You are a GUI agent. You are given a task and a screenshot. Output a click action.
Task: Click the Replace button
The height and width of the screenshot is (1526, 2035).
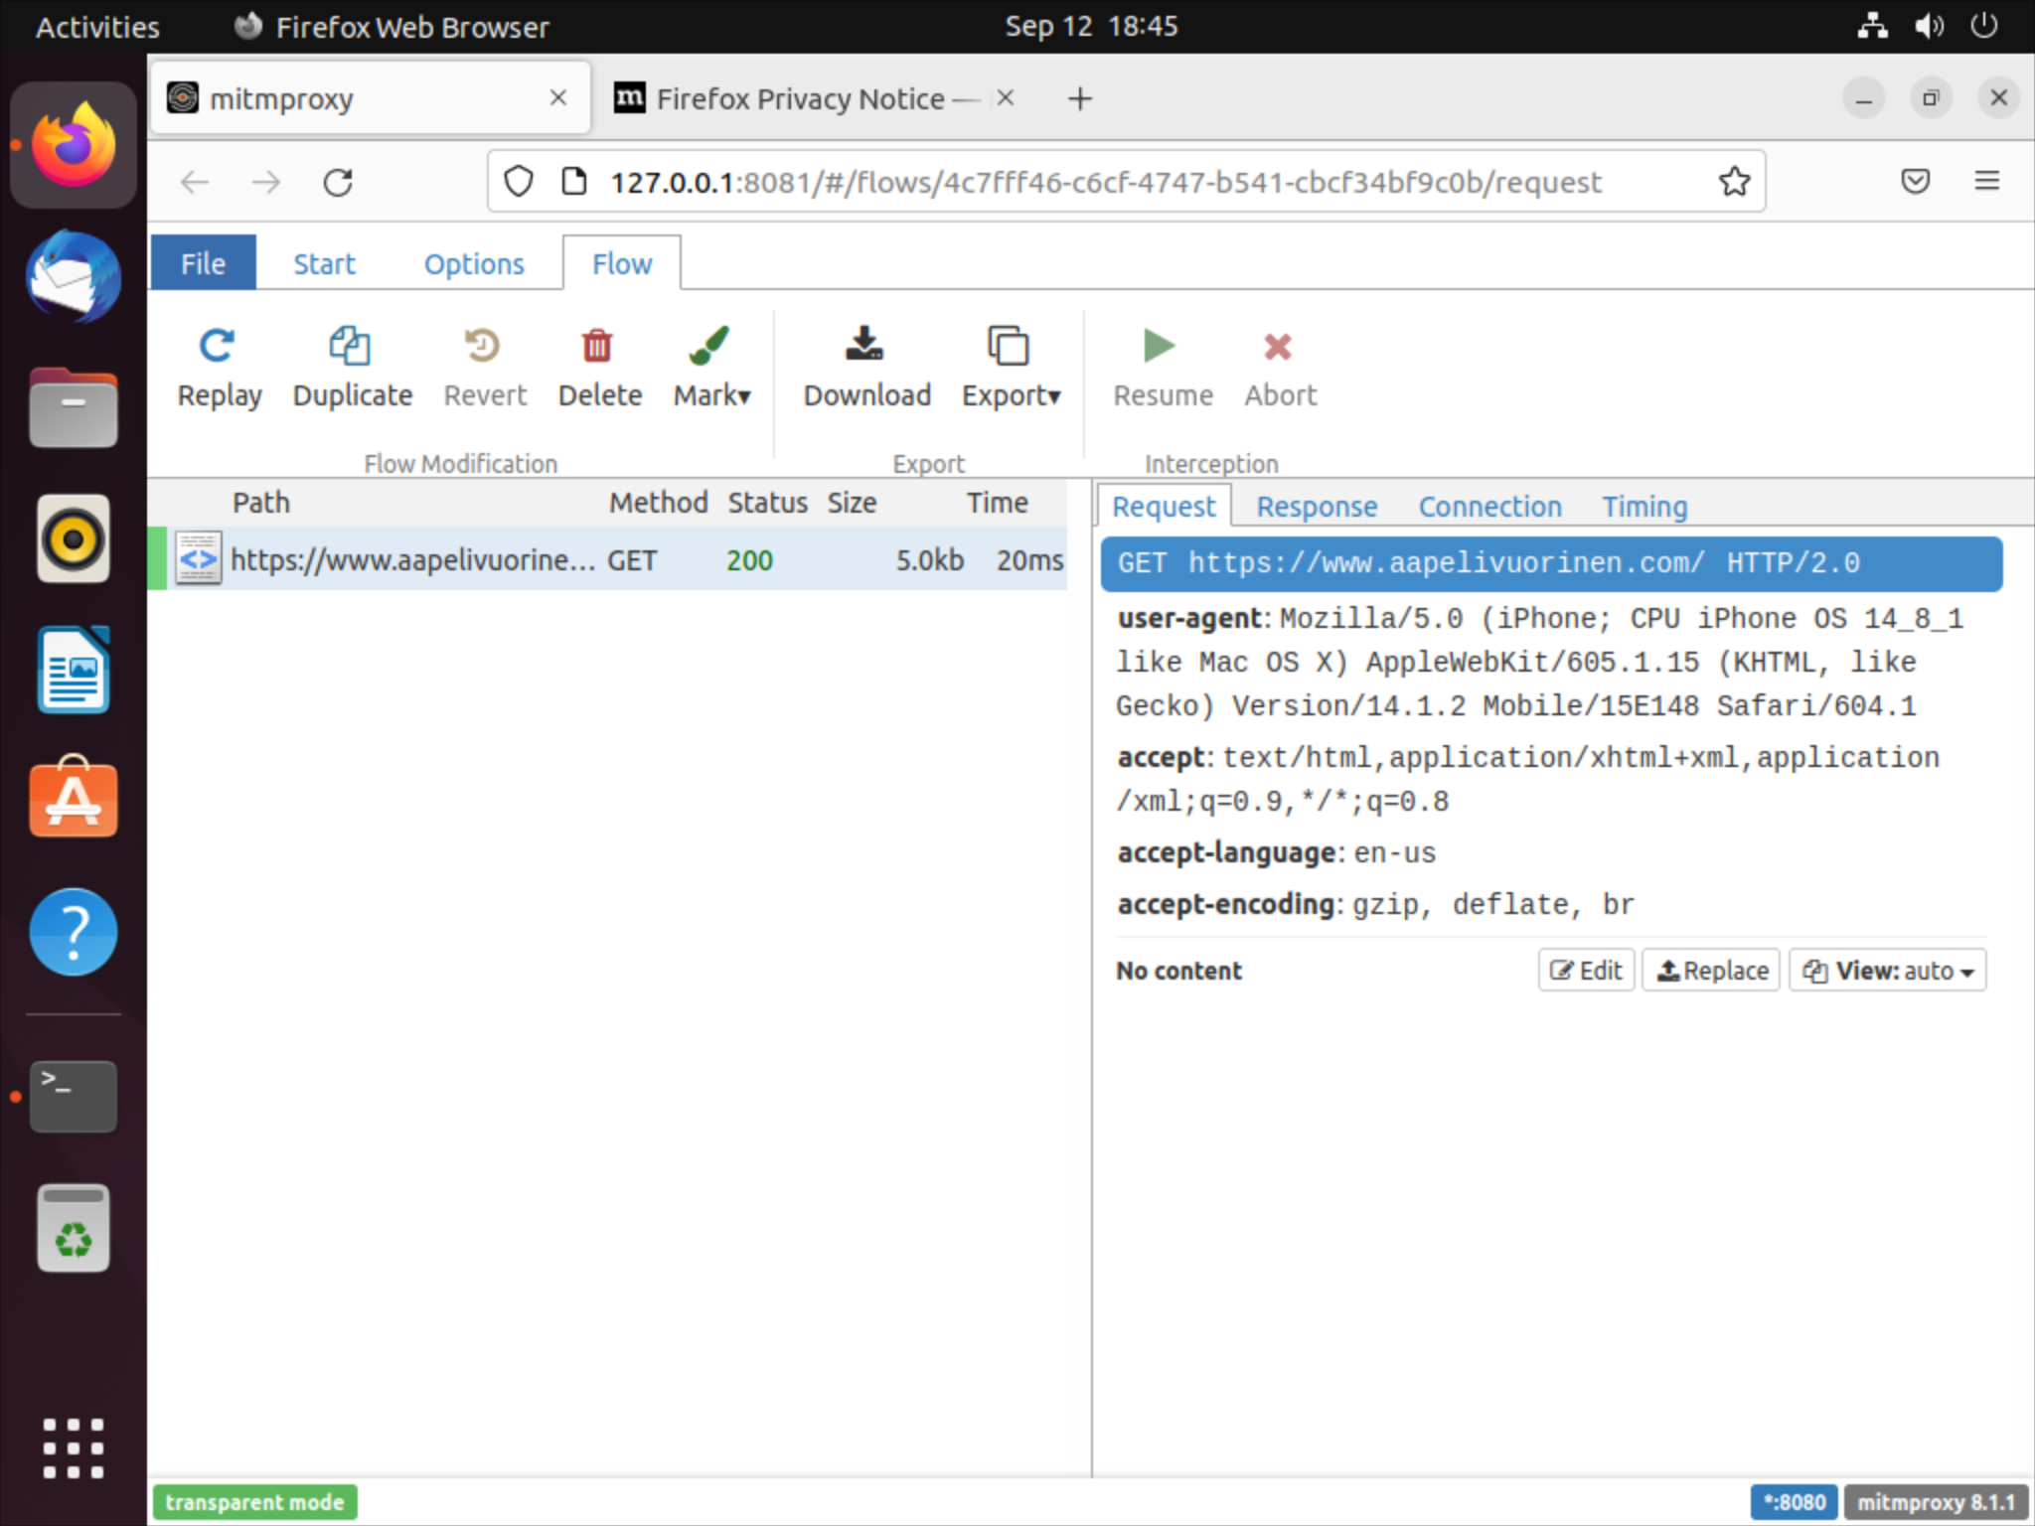(1710, 970)
